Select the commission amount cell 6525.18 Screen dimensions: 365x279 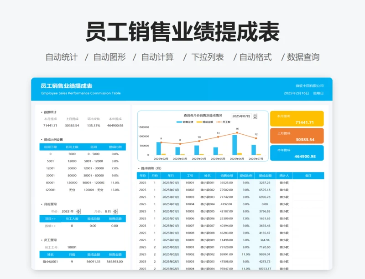[265, 190]
